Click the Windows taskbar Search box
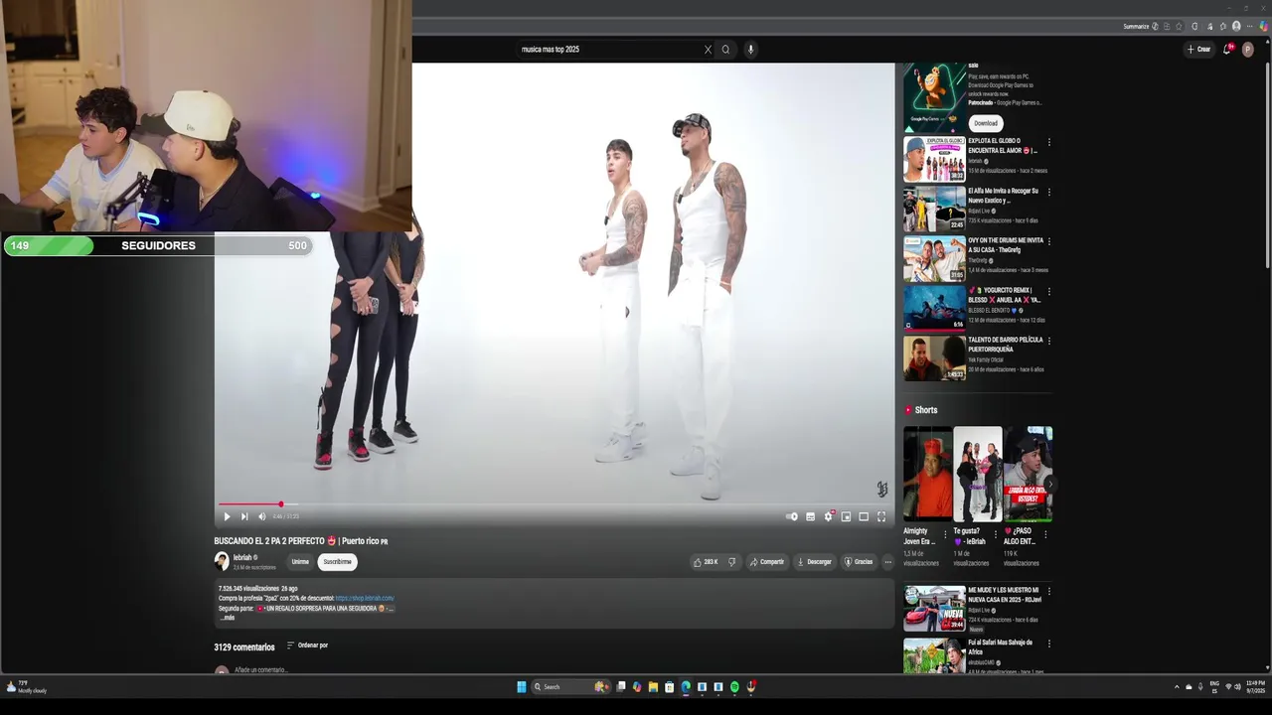The width and height of the screenshot is (1272, 715). point(569,686)
